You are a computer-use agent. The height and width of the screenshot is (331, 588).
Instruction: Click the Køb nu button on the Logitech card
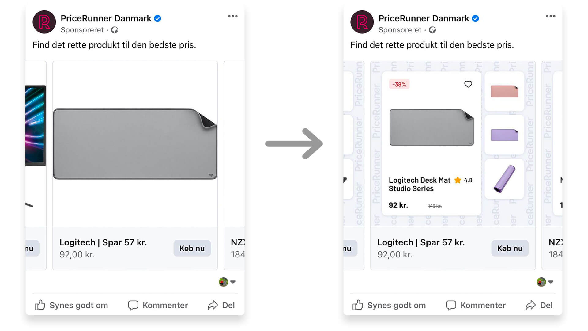coord(192,249)
